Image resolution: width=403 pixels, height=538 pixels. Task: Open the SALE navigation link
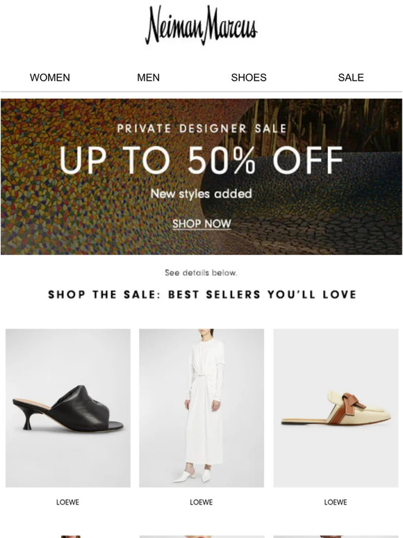click(x=351, y=78)
